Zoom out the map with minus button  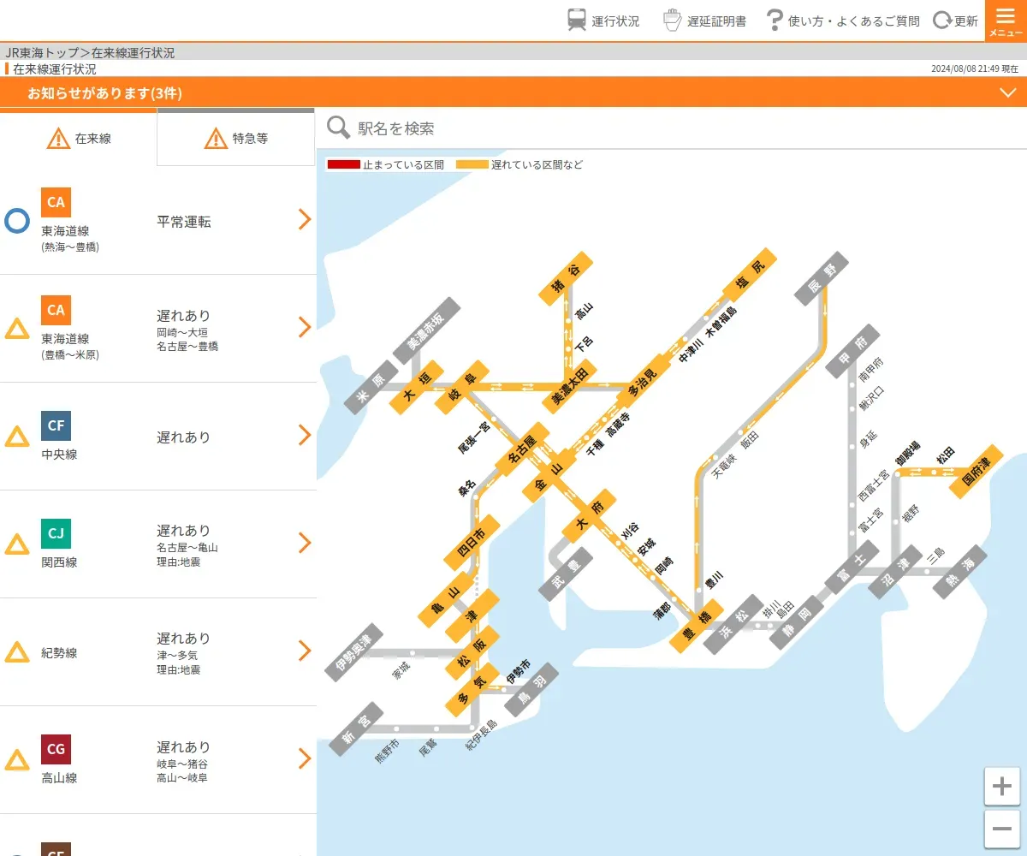click(1002, 829)
